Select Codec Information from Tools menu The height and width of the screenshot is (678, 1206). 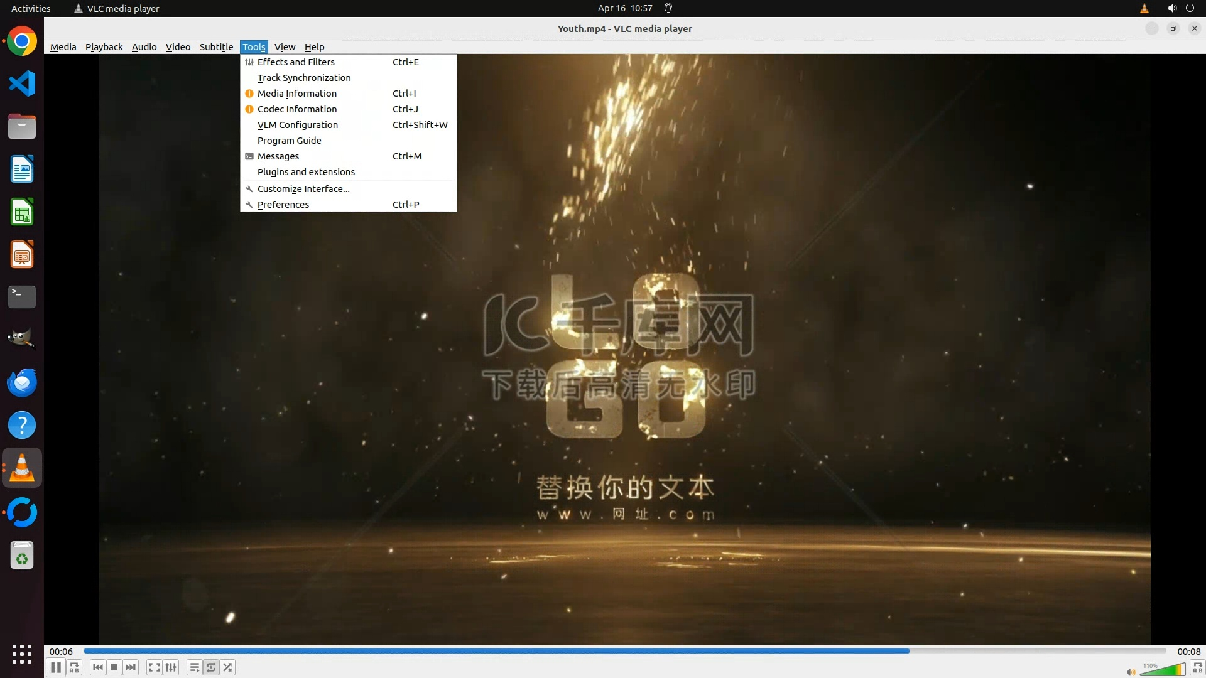296,109
